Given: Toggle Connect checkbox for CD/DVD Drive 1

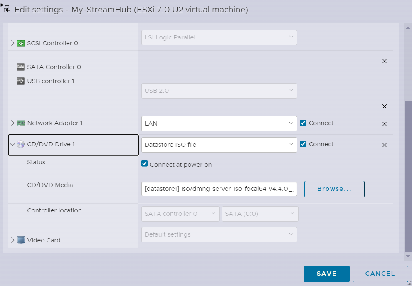Looking at the screenshot, I should (303, 144).
